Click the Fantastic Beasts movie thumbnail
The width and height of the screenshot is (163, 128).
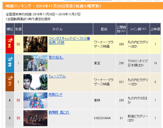click(36, 44)
